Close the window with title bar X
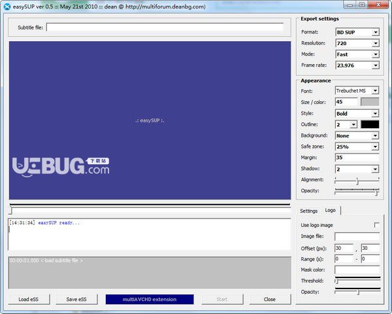This screenshot has height=314, width=392. click(x=378, y=5)
